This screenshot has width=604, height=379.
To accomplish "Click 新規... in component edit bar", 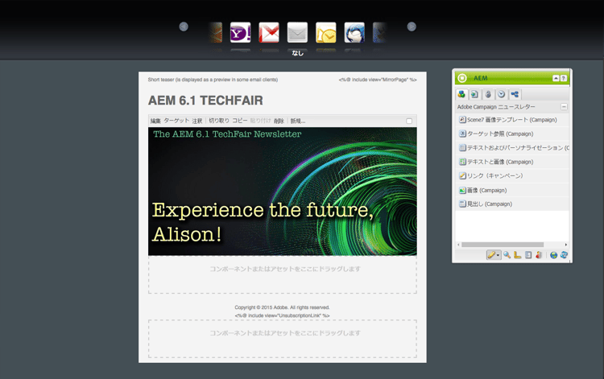I will (x=298, y=121).
